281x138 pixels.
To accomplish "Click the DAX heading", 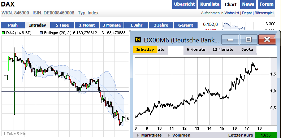I will tap(8, 4).
